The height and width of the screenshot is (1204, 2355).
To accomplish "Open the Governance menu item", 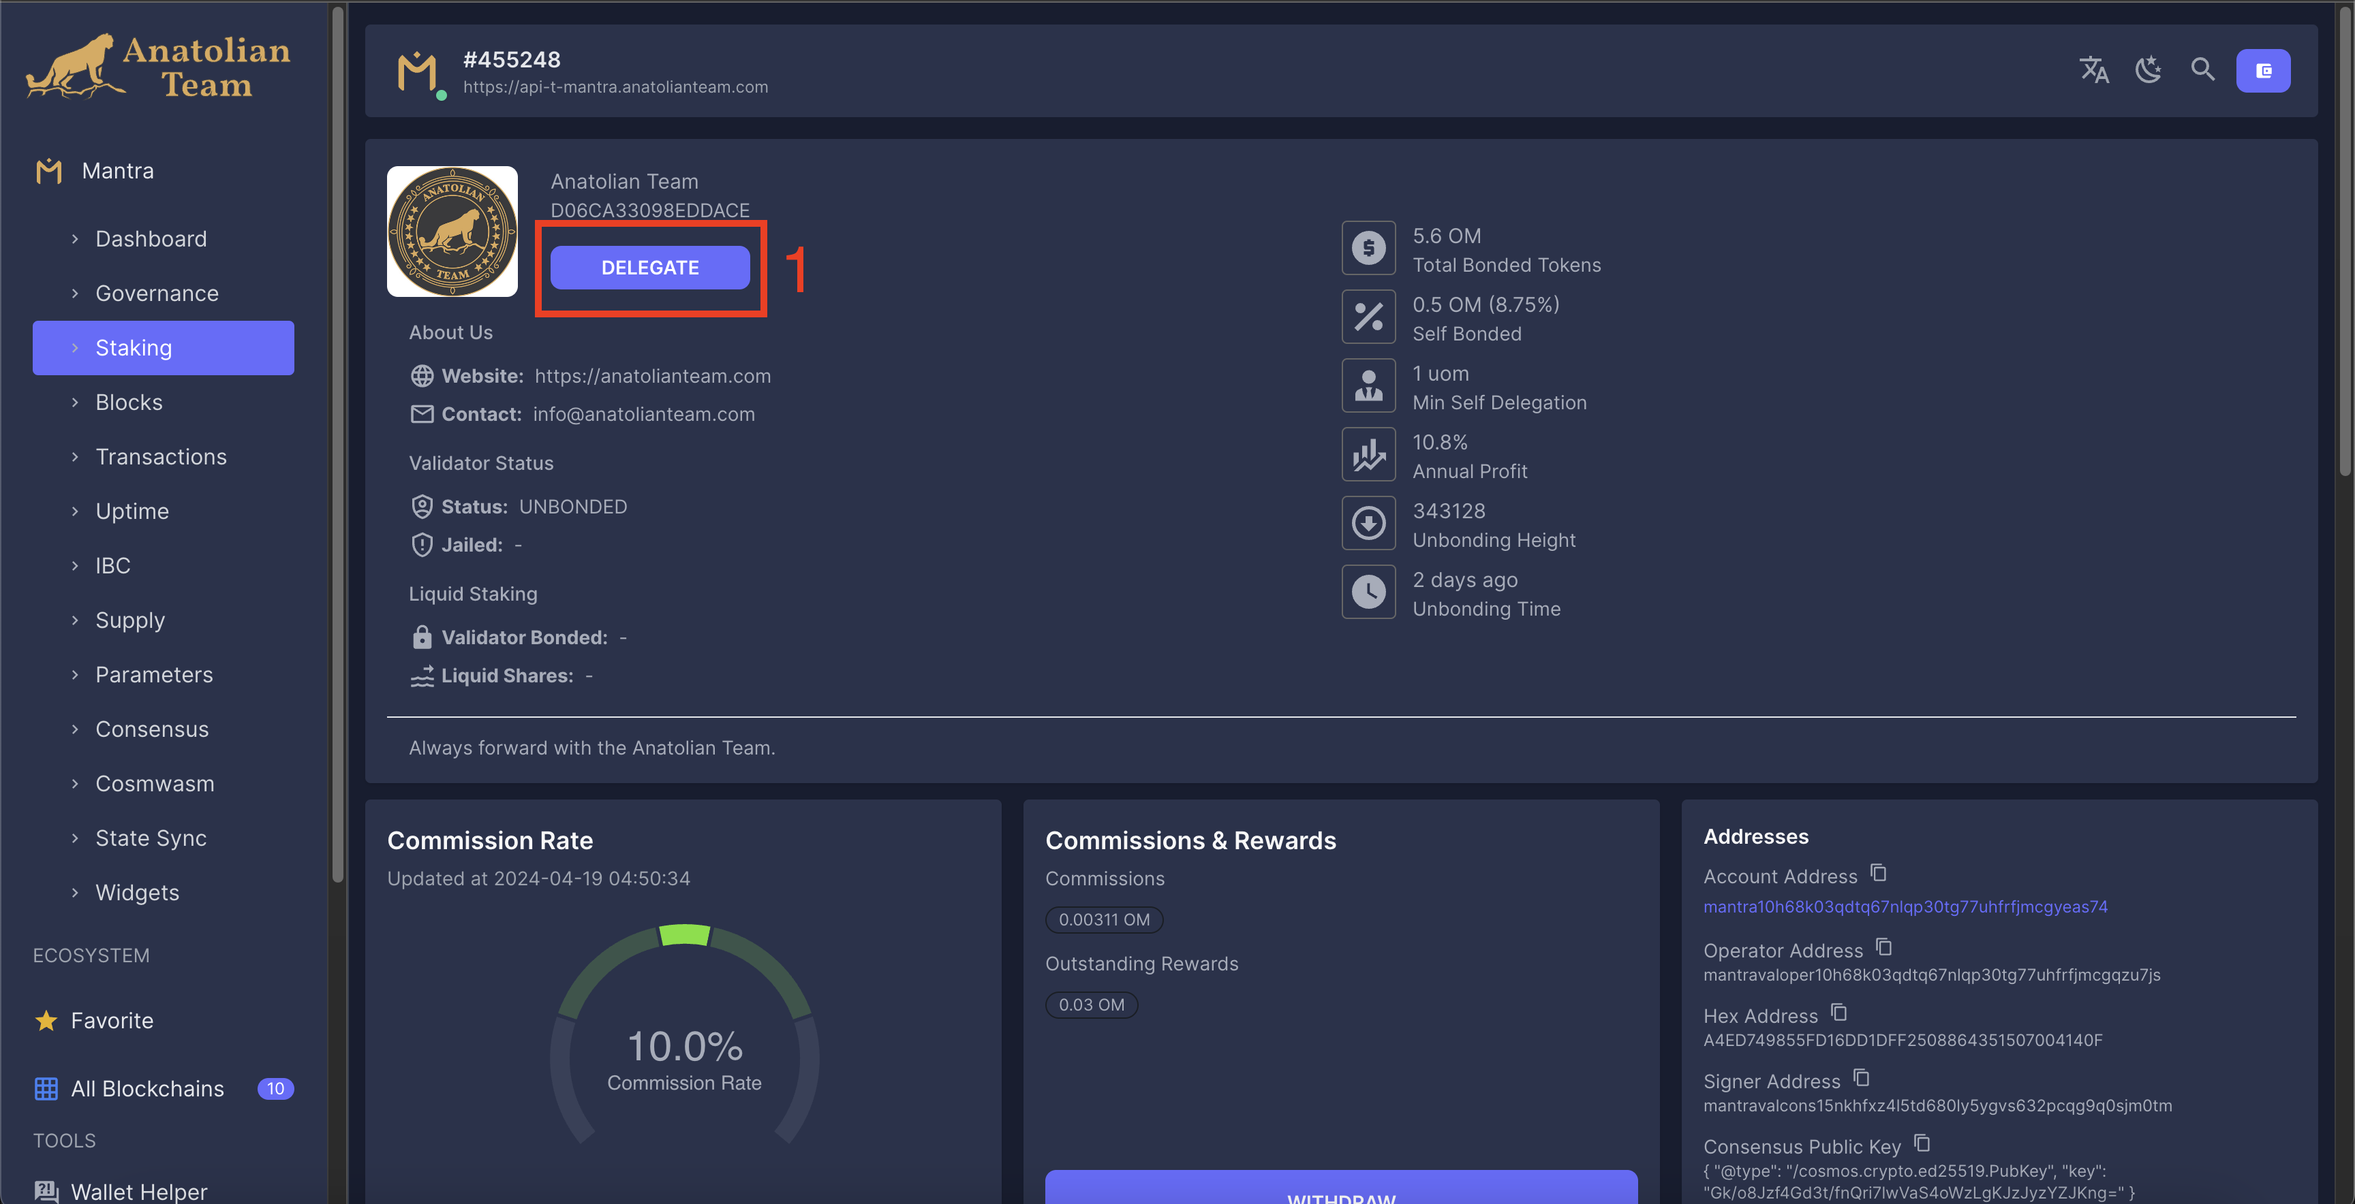I will [164, 294].
